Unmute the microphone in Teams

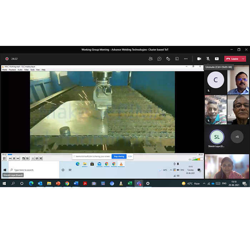click(x=208, y=59)
